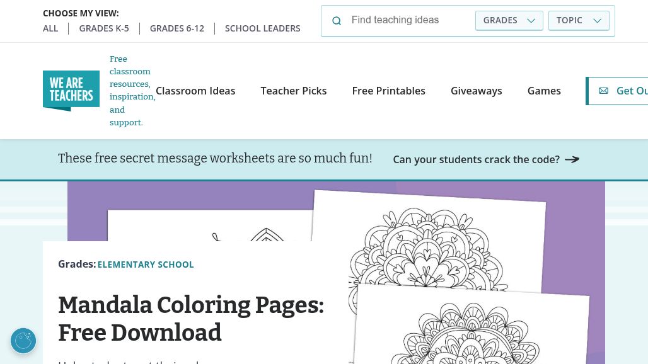Viewport: 648px width, 364px height.
Task: Follow 'Can your students crack the code?' link
Action: coord(486,159)
